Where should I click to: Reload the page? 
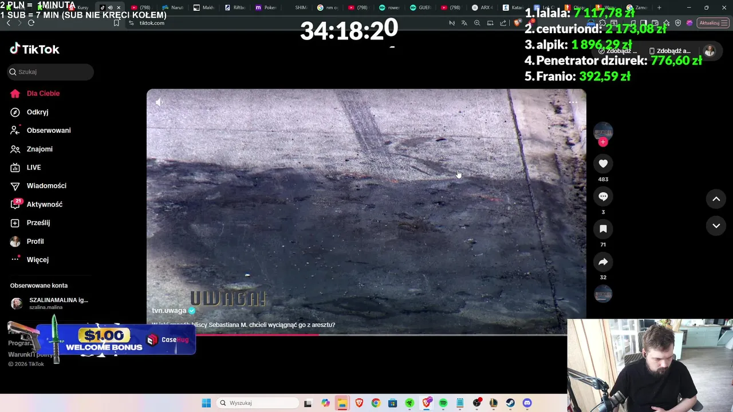(31, 23)
